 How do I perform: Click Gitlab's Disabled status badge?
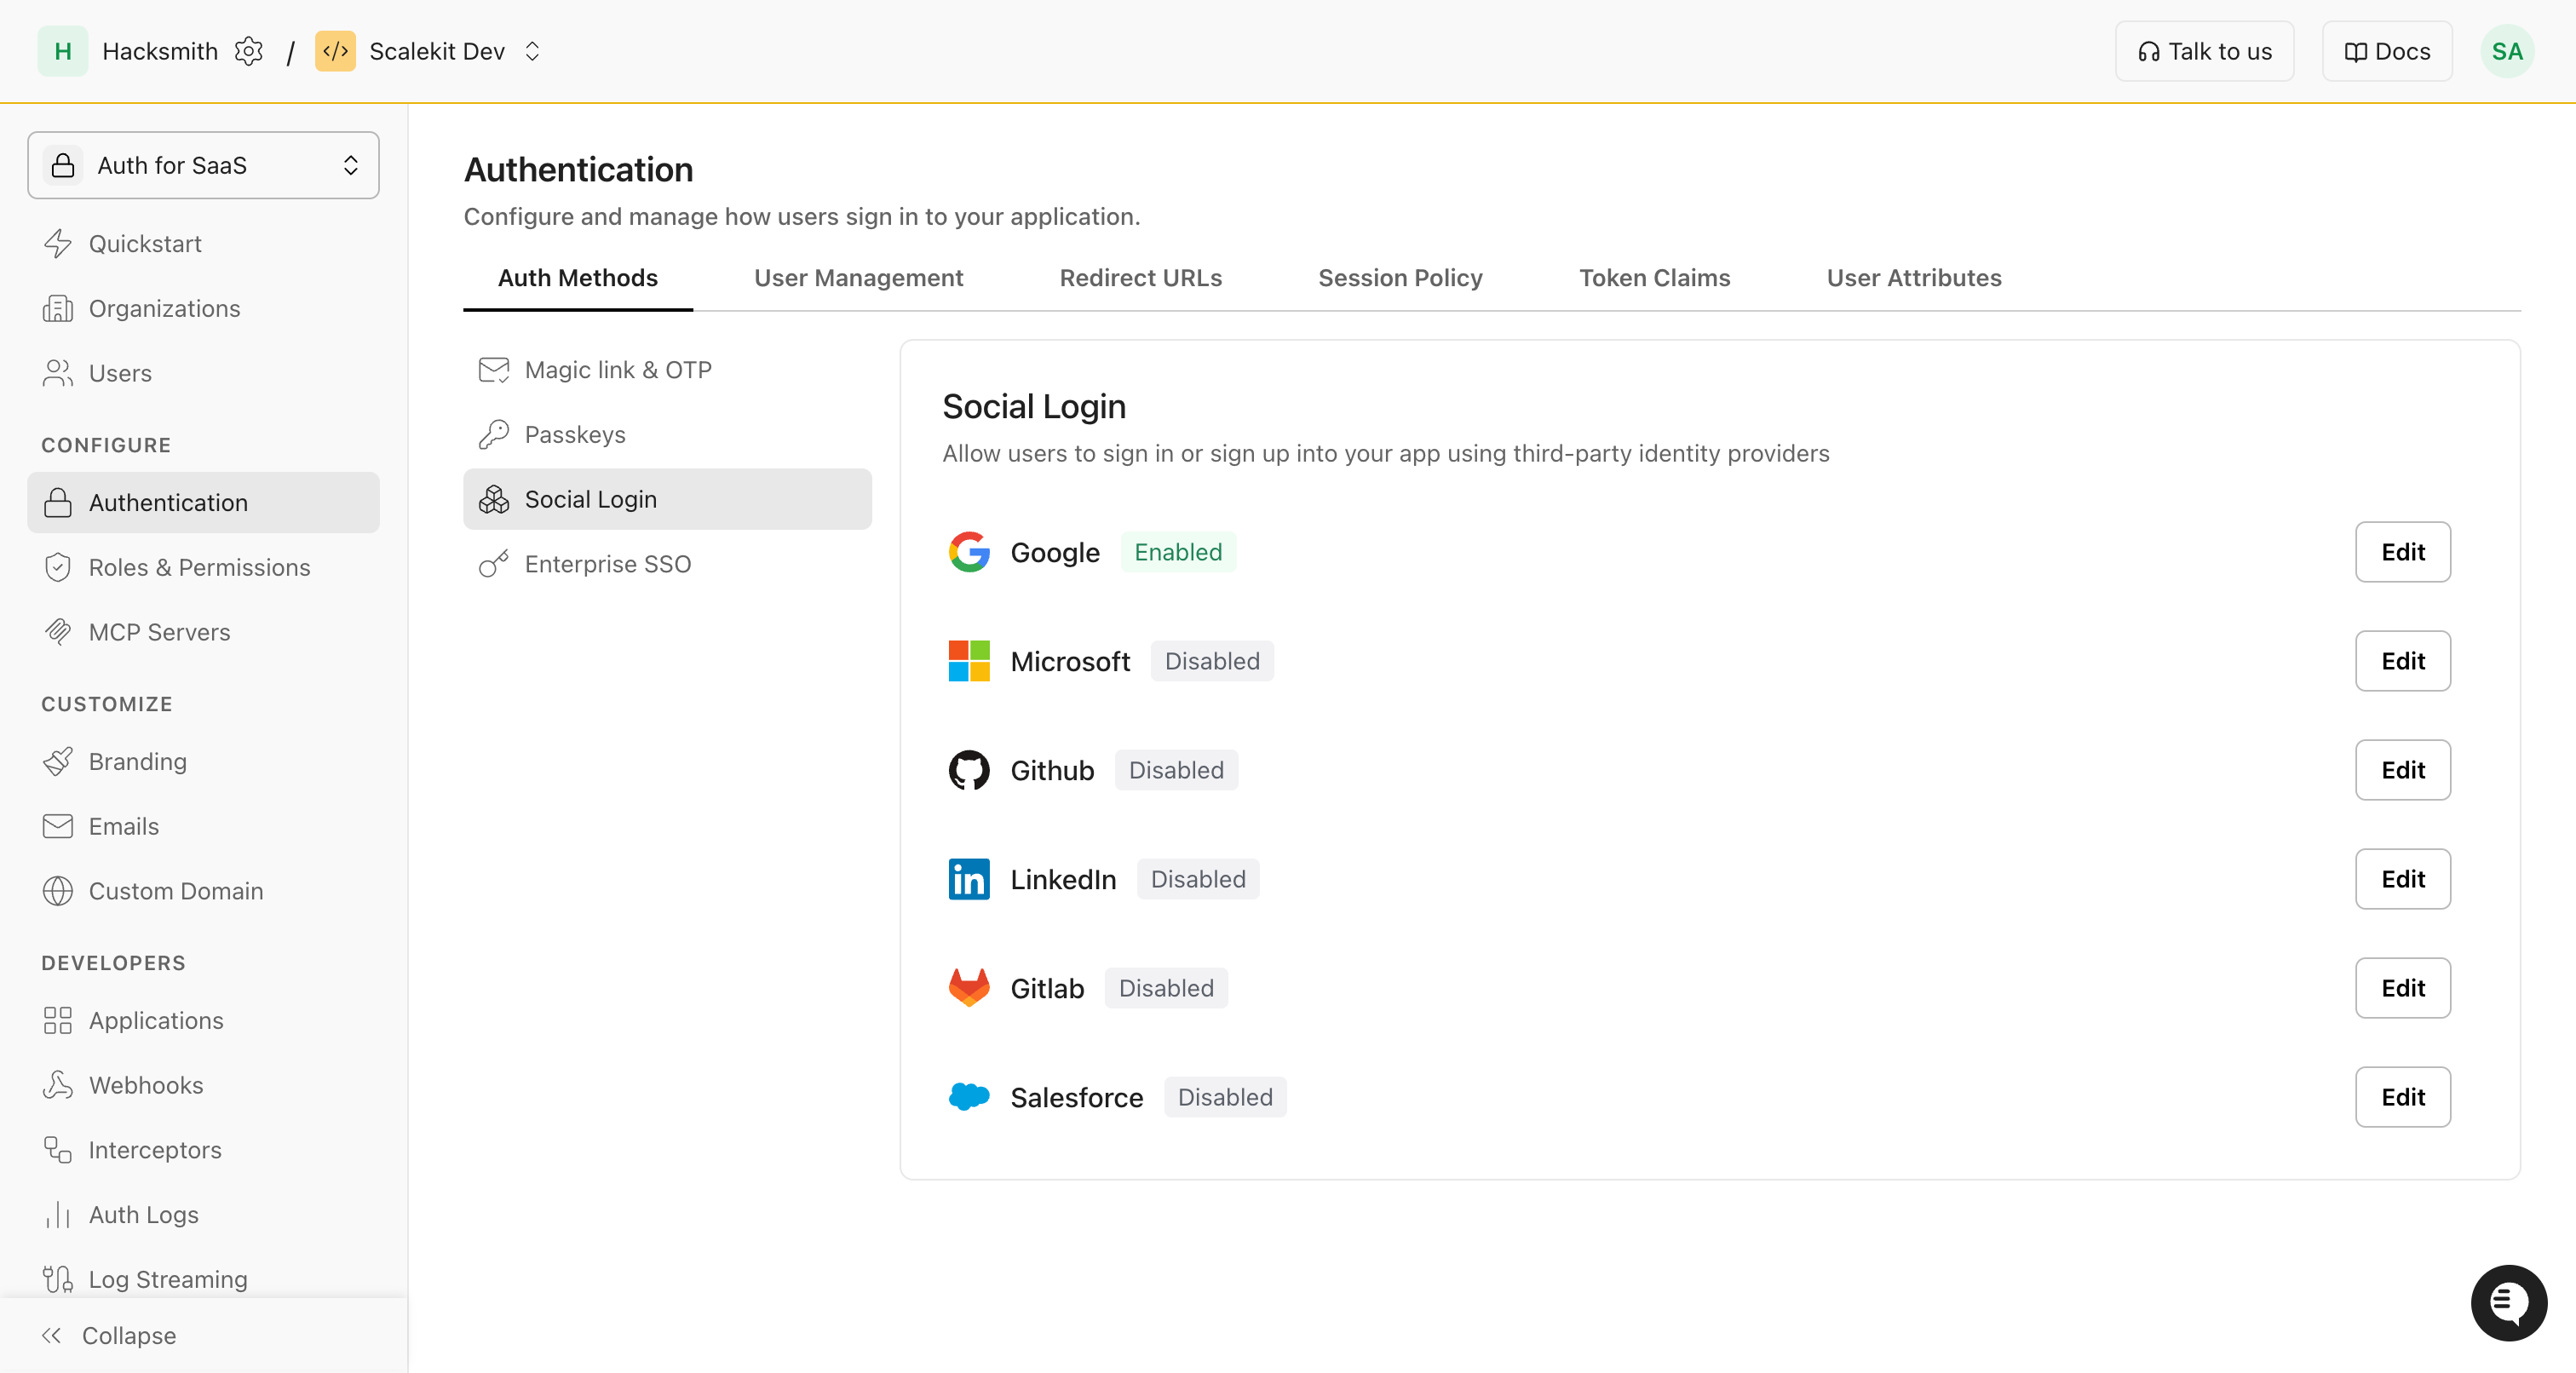1166,988
